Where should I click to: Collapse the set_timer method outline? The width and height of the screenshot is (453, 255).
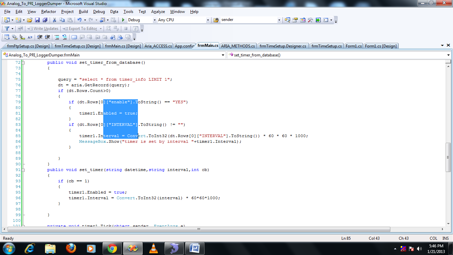[x=23, y=170]
